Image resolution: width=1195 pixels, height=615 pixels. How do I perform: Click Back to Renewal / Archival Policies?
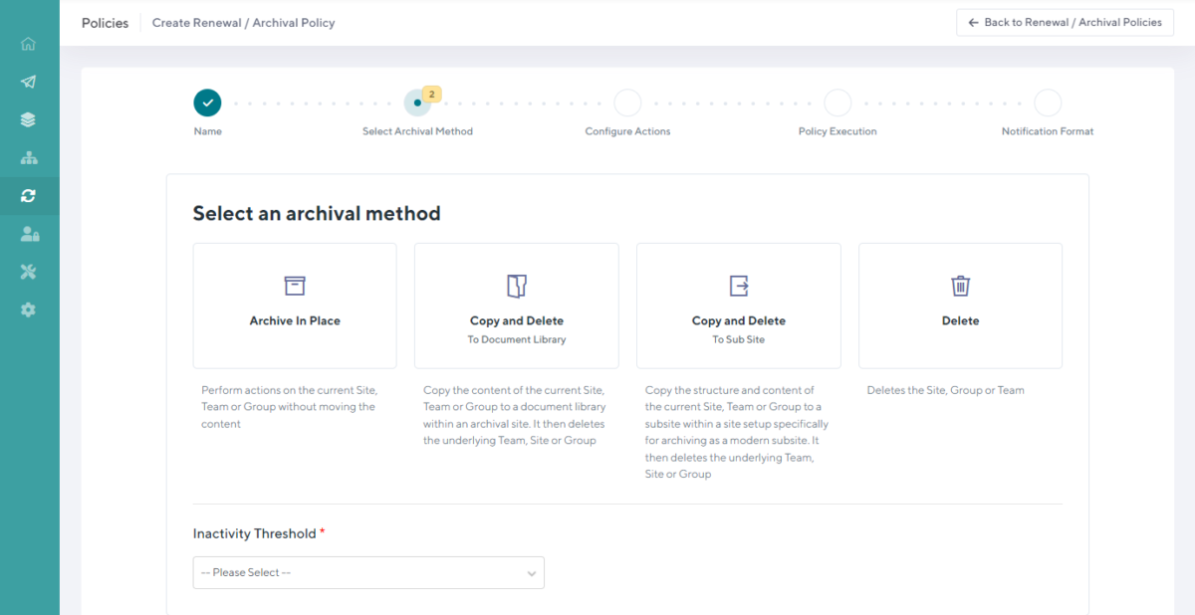[x=1065, y=22]
